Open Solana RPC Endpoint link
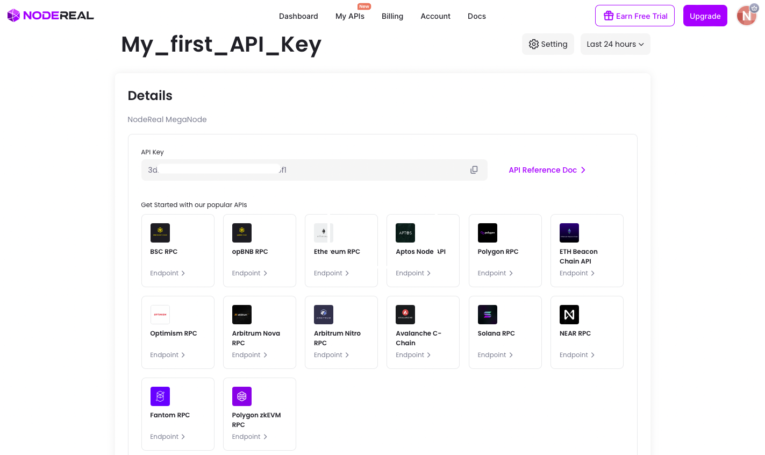The width and height of the screenshot is (765, 455). pos(495,355)
